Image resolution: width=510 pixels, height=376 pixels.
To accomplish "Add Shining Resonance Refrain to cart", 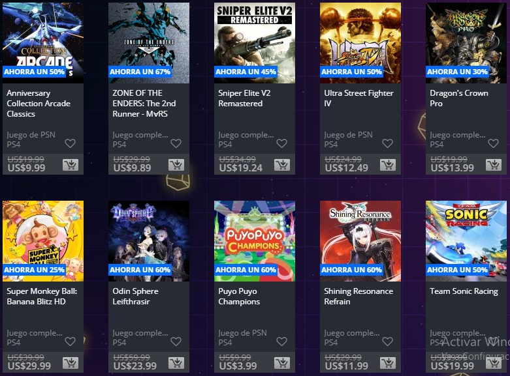I will point(388,363).
